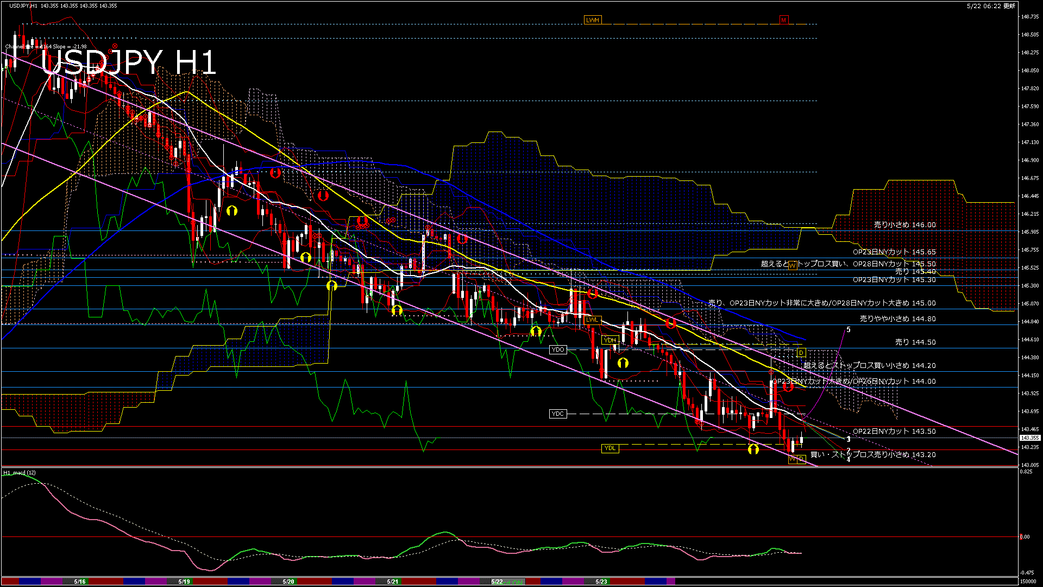This screenshot has width=1043, height=587.
Task: Click the 5/20 date marker
Action: 288,582
